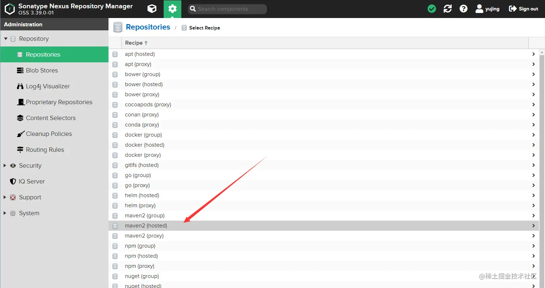
Task: Select the maven2 (hosted) recipe
Action: [324, 226]
